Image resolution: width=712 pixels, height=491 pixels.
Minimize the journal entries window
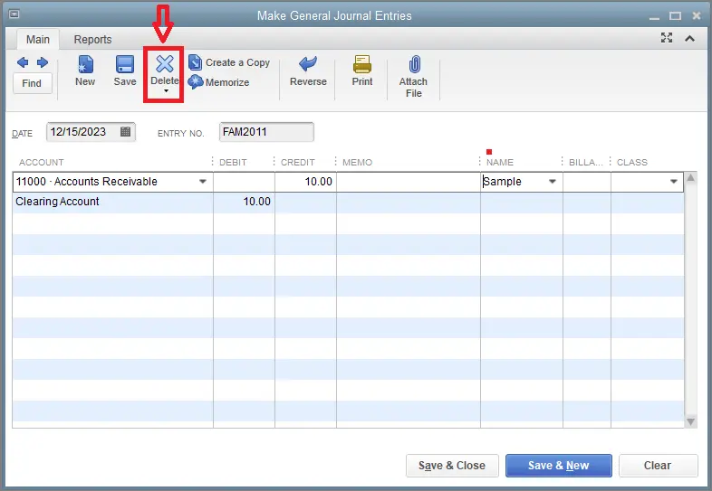(x=654, y=18)
